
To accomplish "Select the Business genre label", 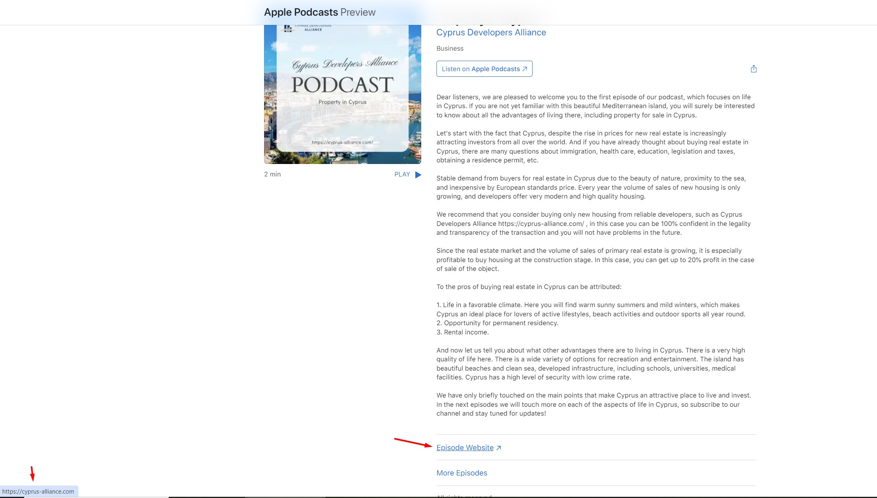I will (x=449, y=48).
